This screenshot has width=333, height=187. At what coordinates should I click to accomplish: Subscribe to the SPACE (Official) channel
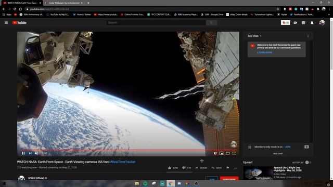[229, 179]
